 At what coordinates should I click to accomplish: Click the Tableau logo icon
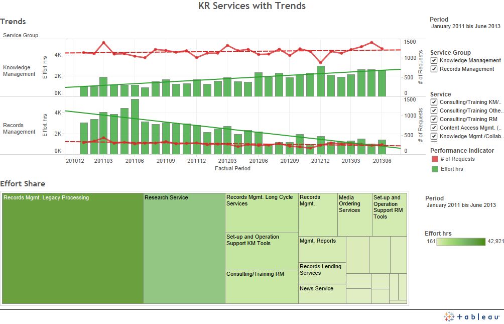point(449,316)
